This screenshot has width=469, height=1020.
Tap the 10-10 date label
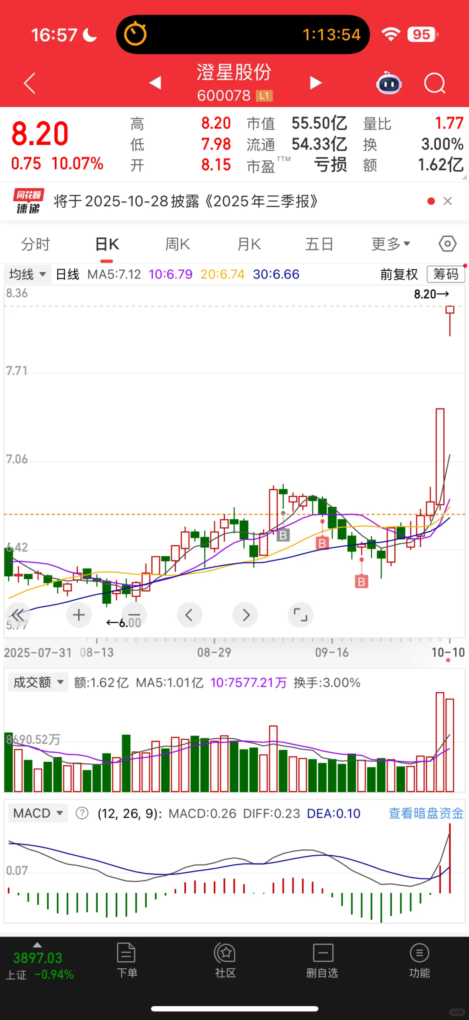point(448,652)
